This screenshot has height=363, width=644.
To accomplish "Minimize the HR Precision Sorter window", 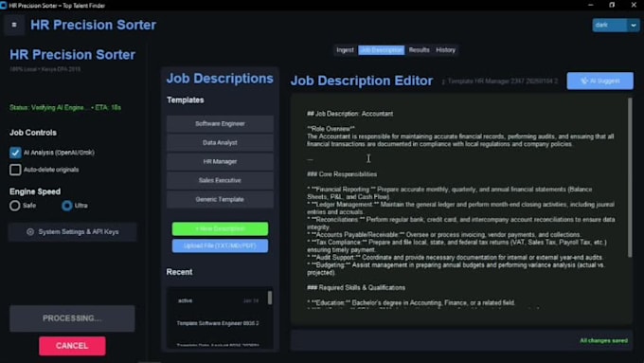I will click(591, 5).
